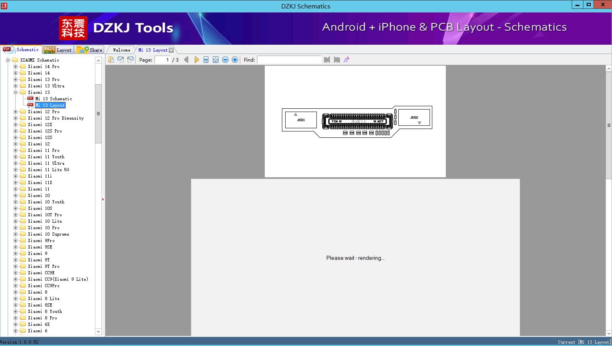This screenshot has width=612, height=346.
Task: Click the Xiaomi CC9E folder icon
Action: (23, 273)
